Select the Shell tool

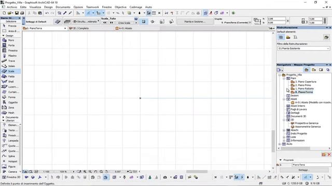10,82
